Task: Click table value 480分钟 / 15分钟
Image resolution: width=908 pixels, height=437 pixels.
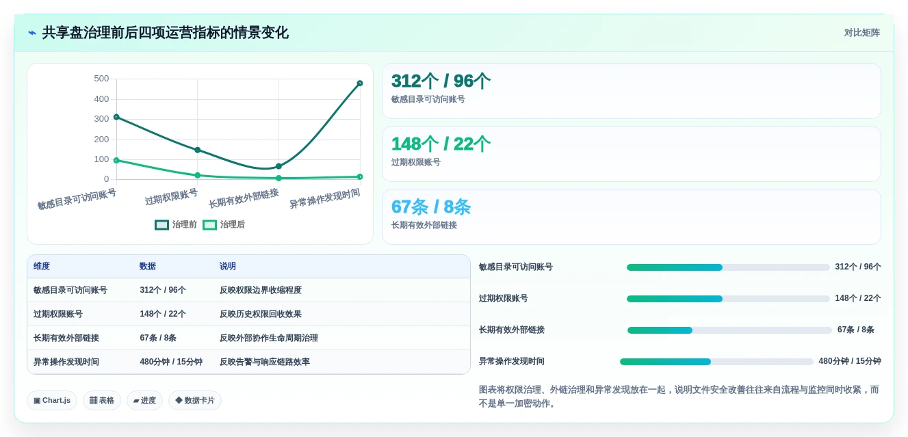Action: click(171, 362)
